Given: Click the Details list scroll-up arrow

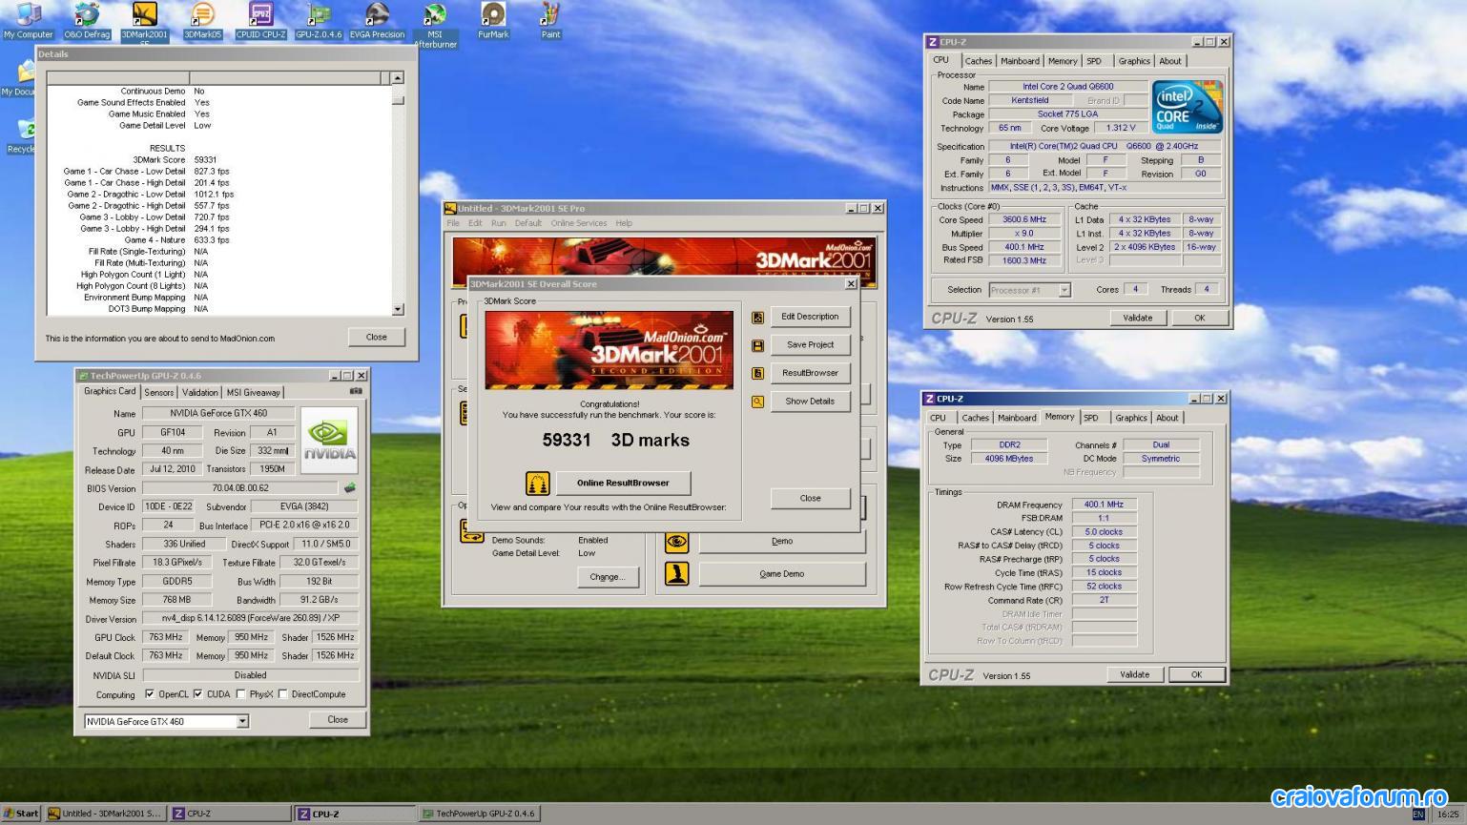Looking at the screenshot, I should 398,78.
